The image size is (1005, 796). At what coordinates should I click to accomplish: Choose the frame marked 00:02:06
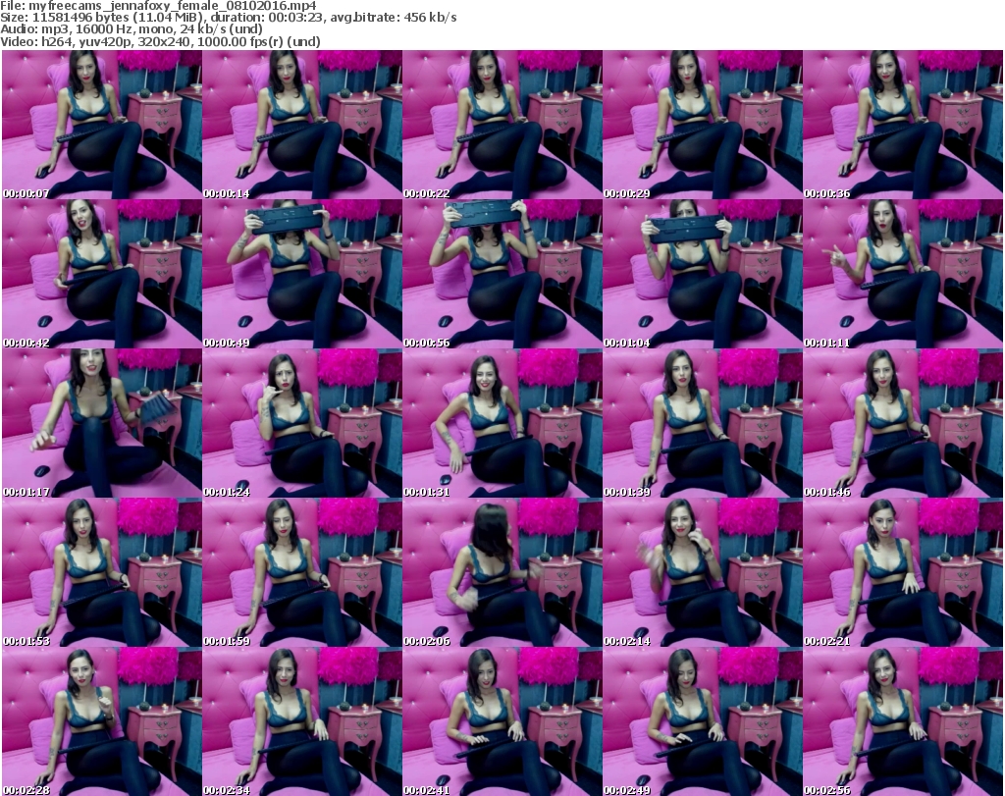tap(502, 572)
